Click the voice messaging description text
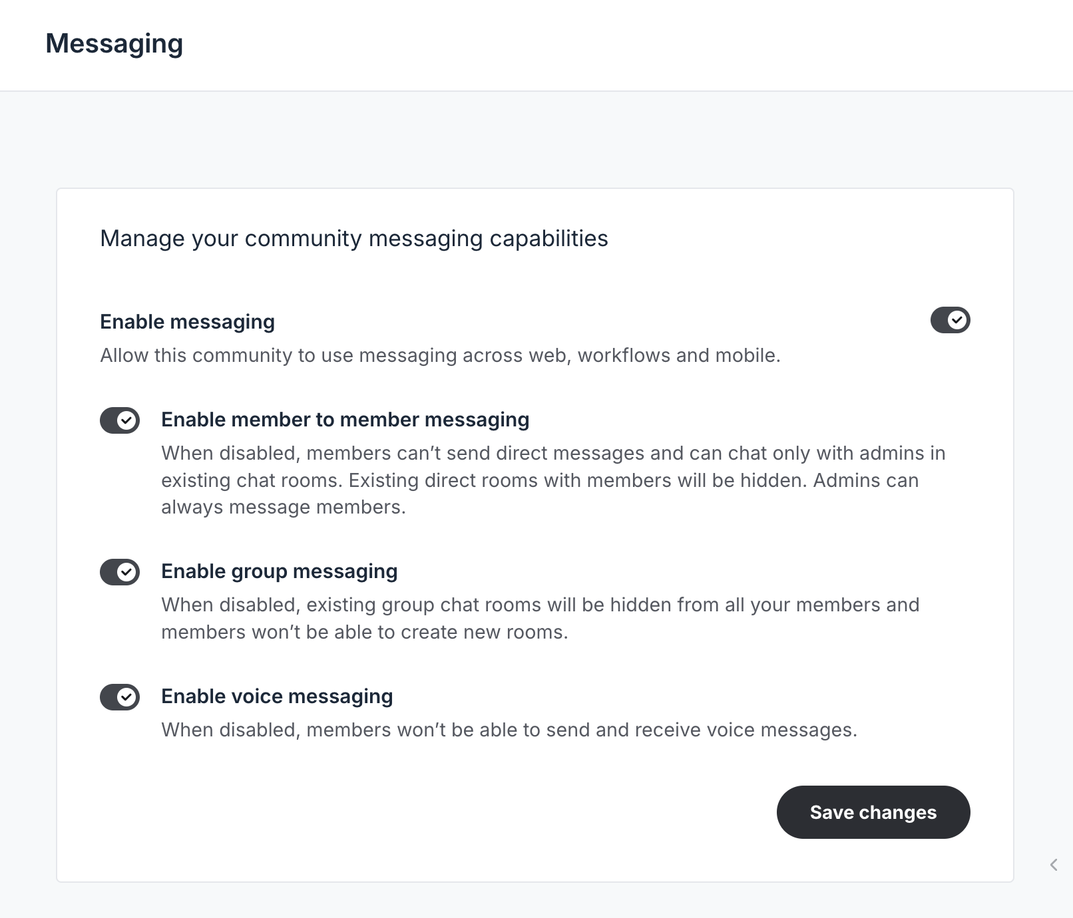1073x918 pixels. [x=509, y=729]
